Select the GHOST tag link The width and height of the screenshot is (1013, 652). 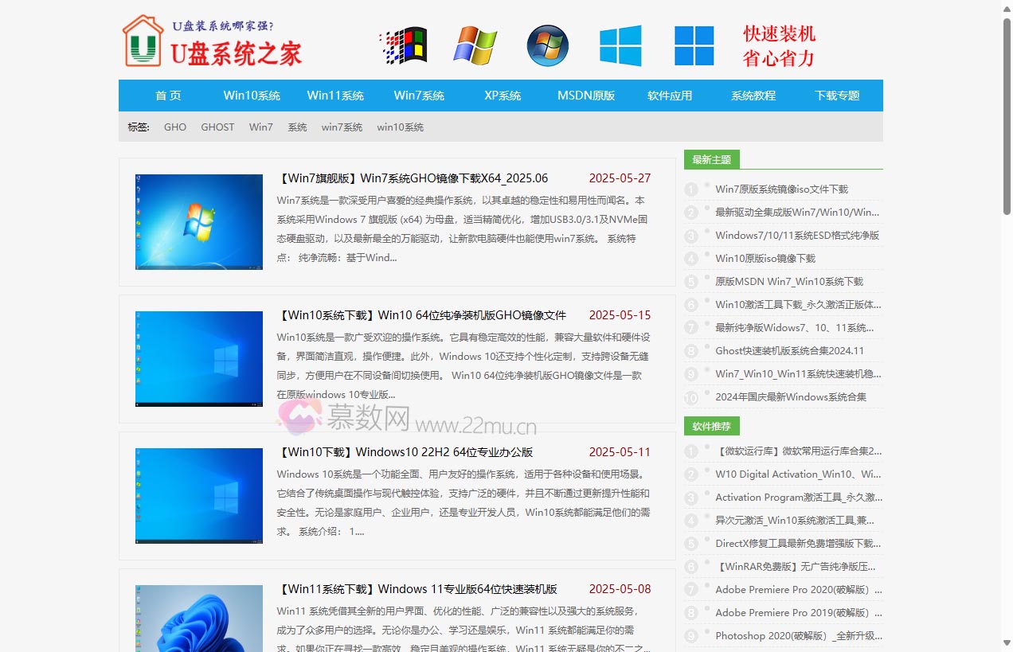click(x=217, y=127)
